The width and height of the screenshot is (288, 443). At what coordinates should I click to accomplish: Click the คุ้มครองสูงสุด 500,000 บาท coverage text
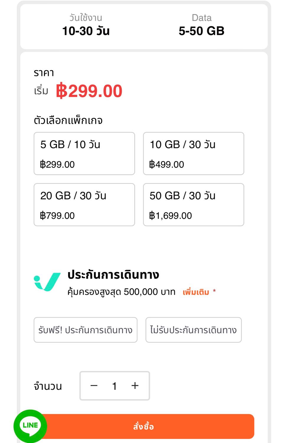tap(122, 292)
